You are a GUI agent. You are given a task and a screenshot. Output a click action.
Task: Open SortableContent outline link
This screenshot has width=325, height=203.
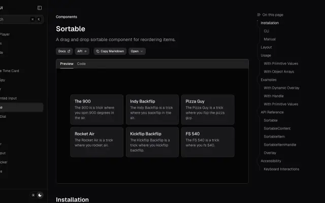[277, 128]
